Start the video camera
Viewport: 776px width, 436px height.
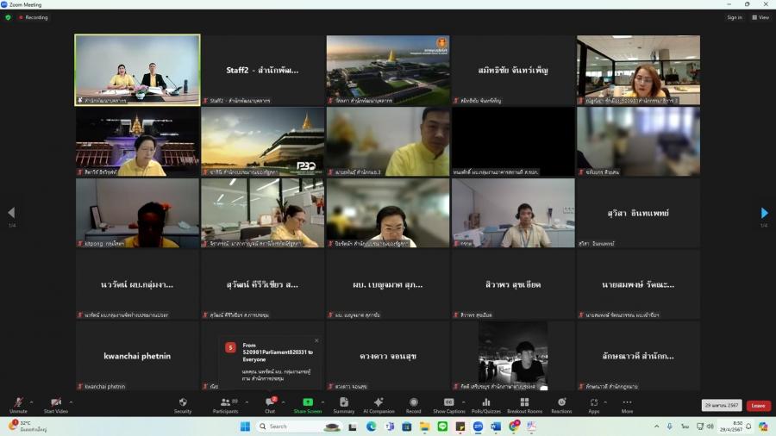[56, 404]
